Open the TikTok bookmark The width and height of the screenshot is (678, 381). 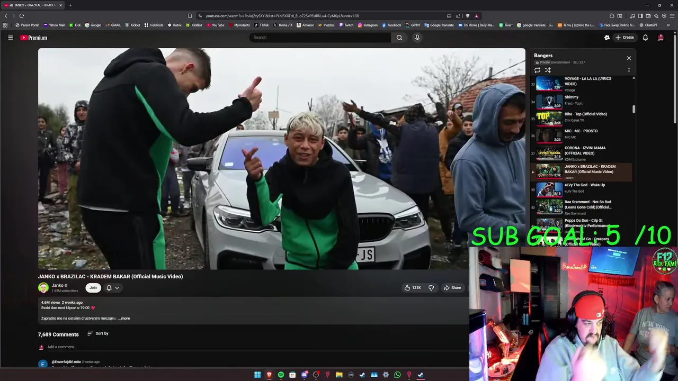[261, 25]
